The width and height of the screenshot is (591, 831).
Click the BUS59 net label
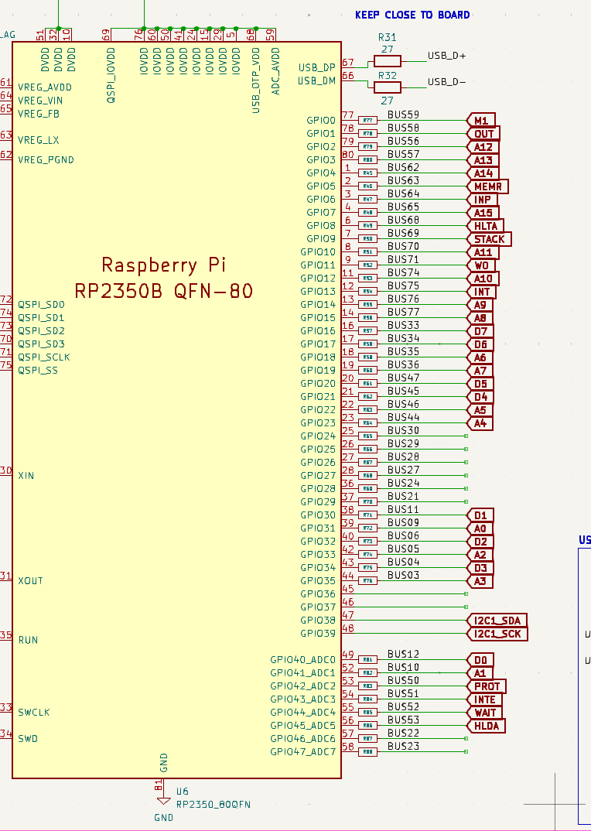pos(403,115)
